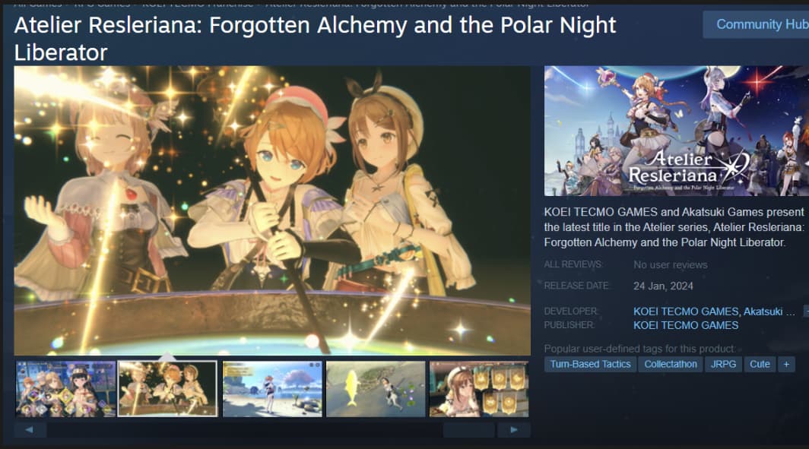Viewport: 809px width, 449px height.
Task: Click the Cute tag
Action: 760,364
